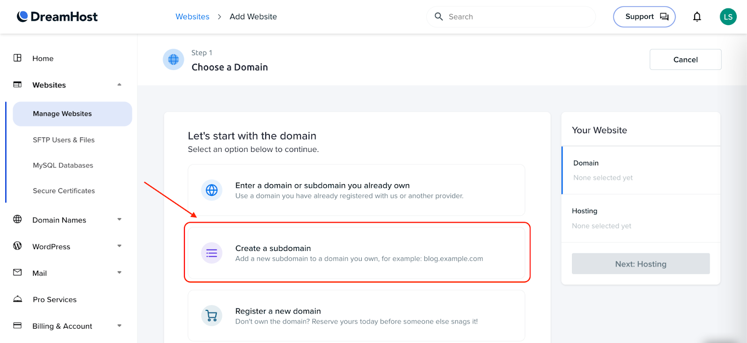Select the Create a subdomain option

coord(357,253)
